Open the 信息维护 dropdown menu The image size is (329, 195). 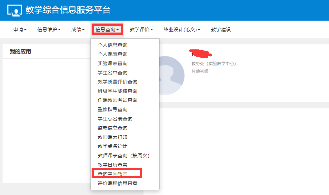click(49, 30)
